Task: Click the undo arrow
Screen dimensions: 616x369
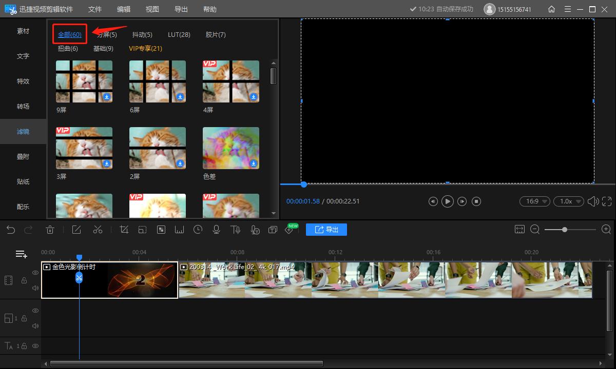Action: pyautogui.click(x=11, y=230)
